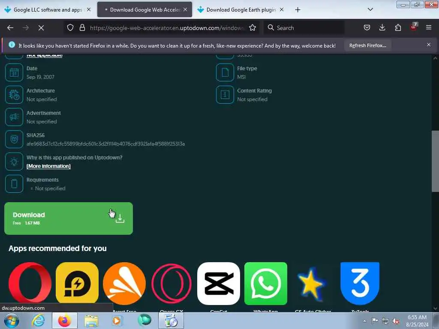Click the File type document icon
Image resolution: width=439 pixels, height=329 pixels.
(225, 72)
